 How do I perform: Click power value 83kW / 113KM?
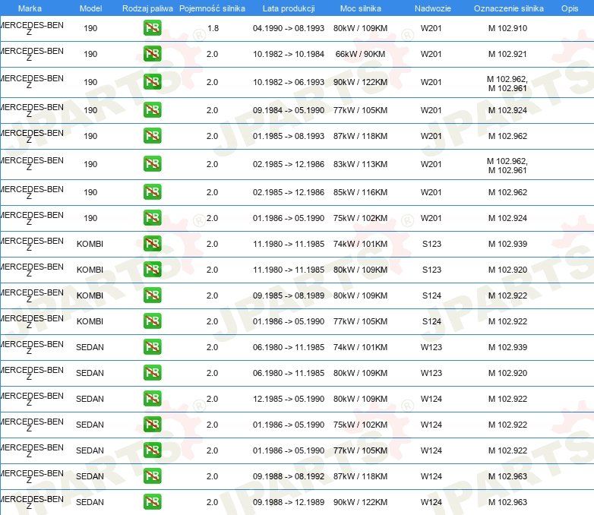360,164
